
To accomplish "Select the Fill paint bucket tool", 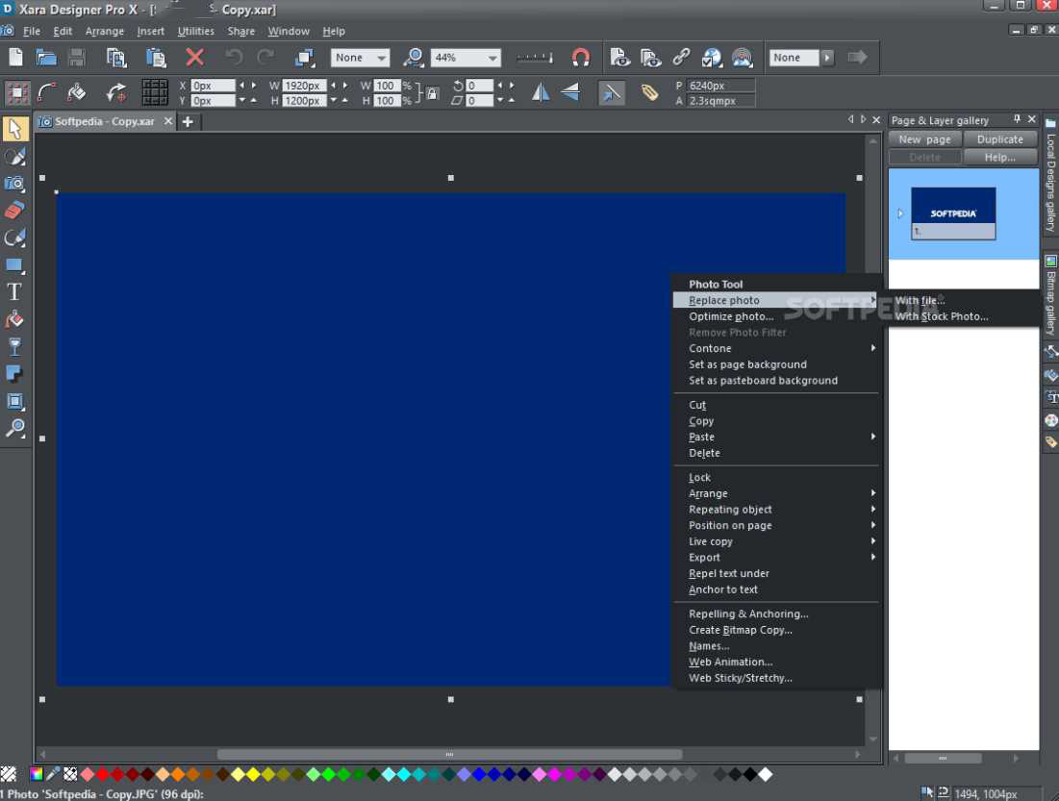I will click(x=14, y=319).
